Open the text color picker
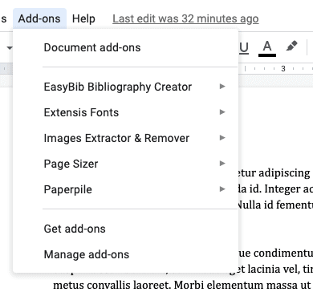This screenshot has width=313, height=292. pos(267,48)
